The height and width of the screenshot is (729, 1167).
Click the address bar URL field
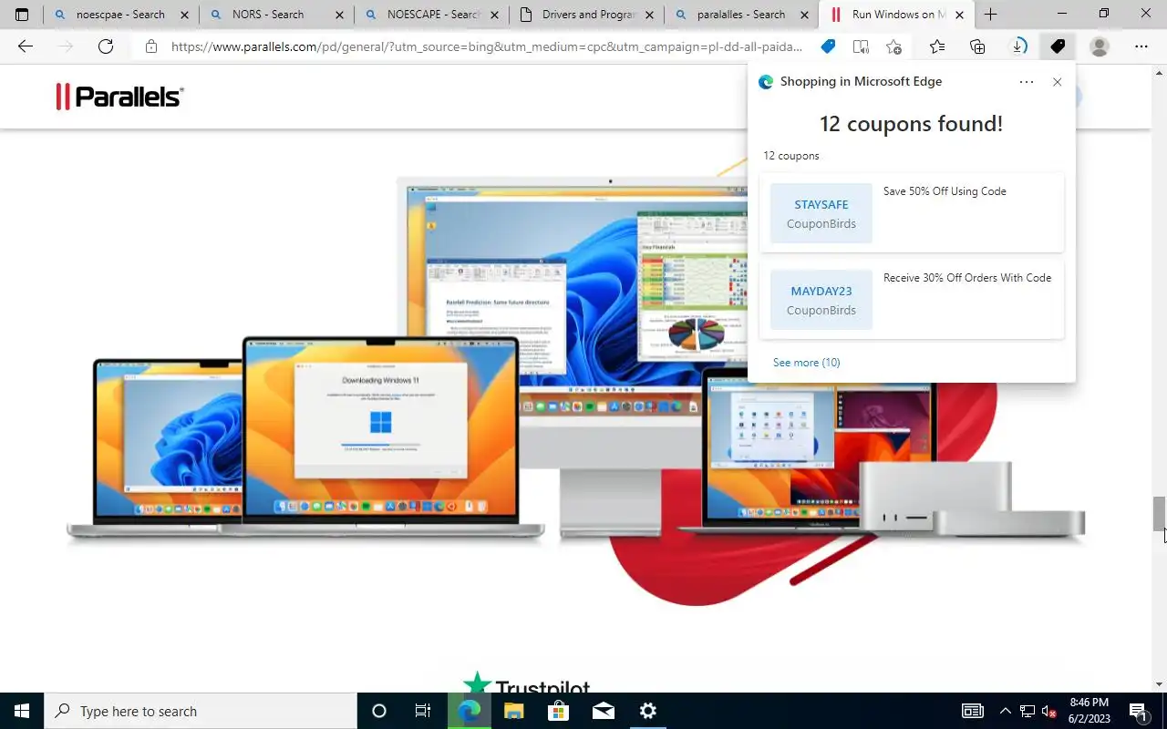487,46
